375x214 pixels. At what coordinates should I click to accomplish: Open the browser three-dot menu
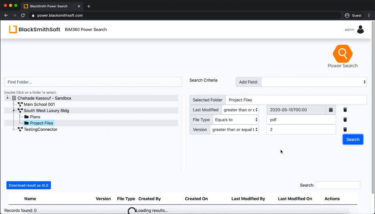pyautogui.click(x=369, y=15)
